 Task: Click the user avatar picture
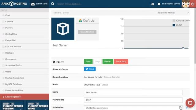[186, 4]
